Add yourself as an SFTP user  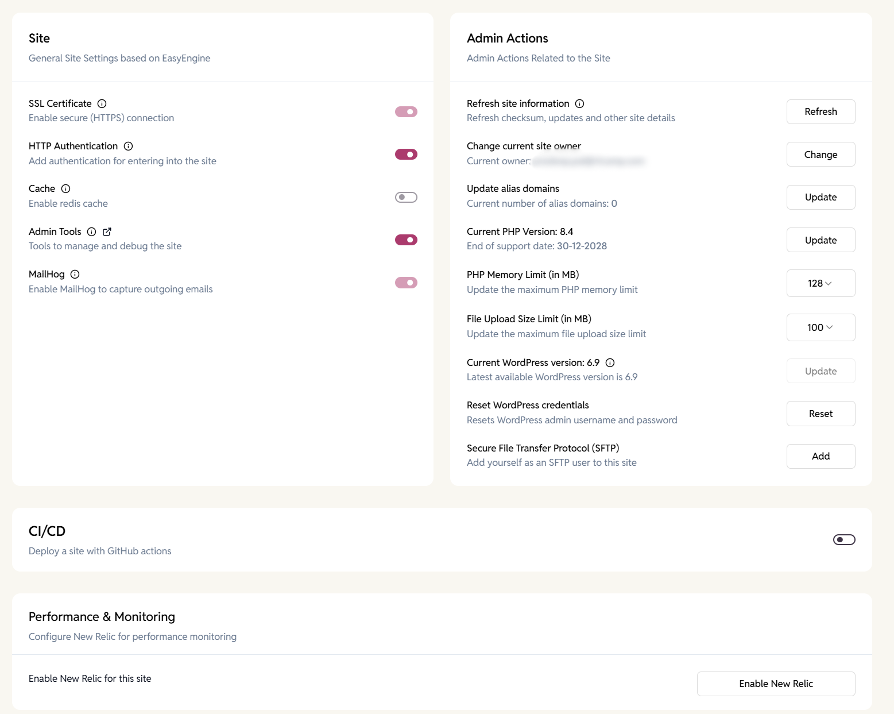tap(821, 456)
